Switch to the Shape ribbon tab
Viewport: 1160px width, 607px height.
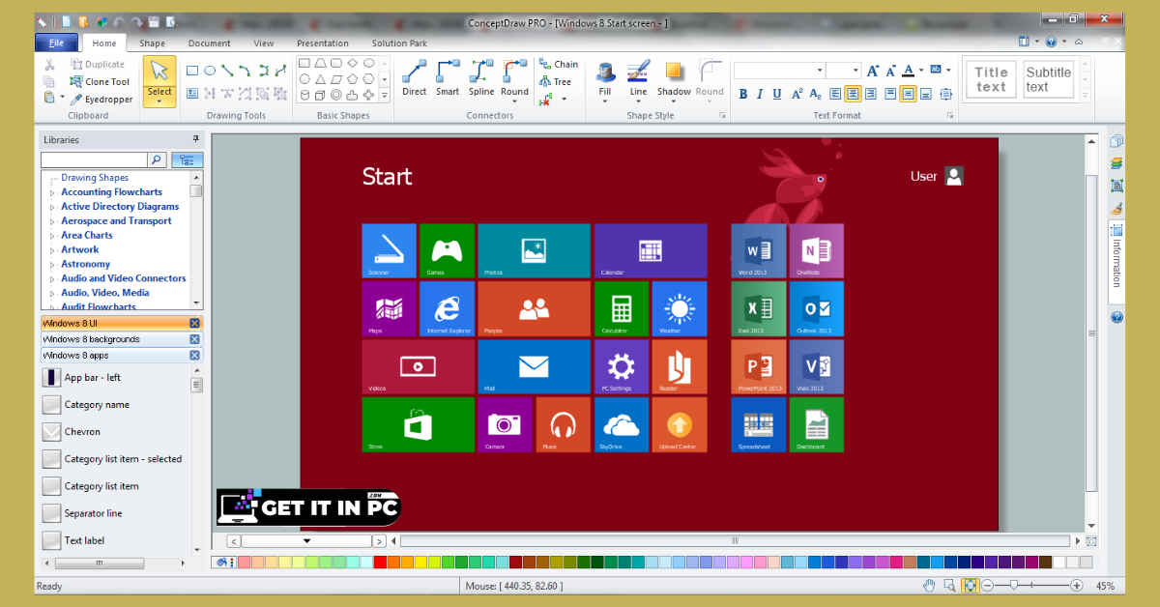pos(152,43)
